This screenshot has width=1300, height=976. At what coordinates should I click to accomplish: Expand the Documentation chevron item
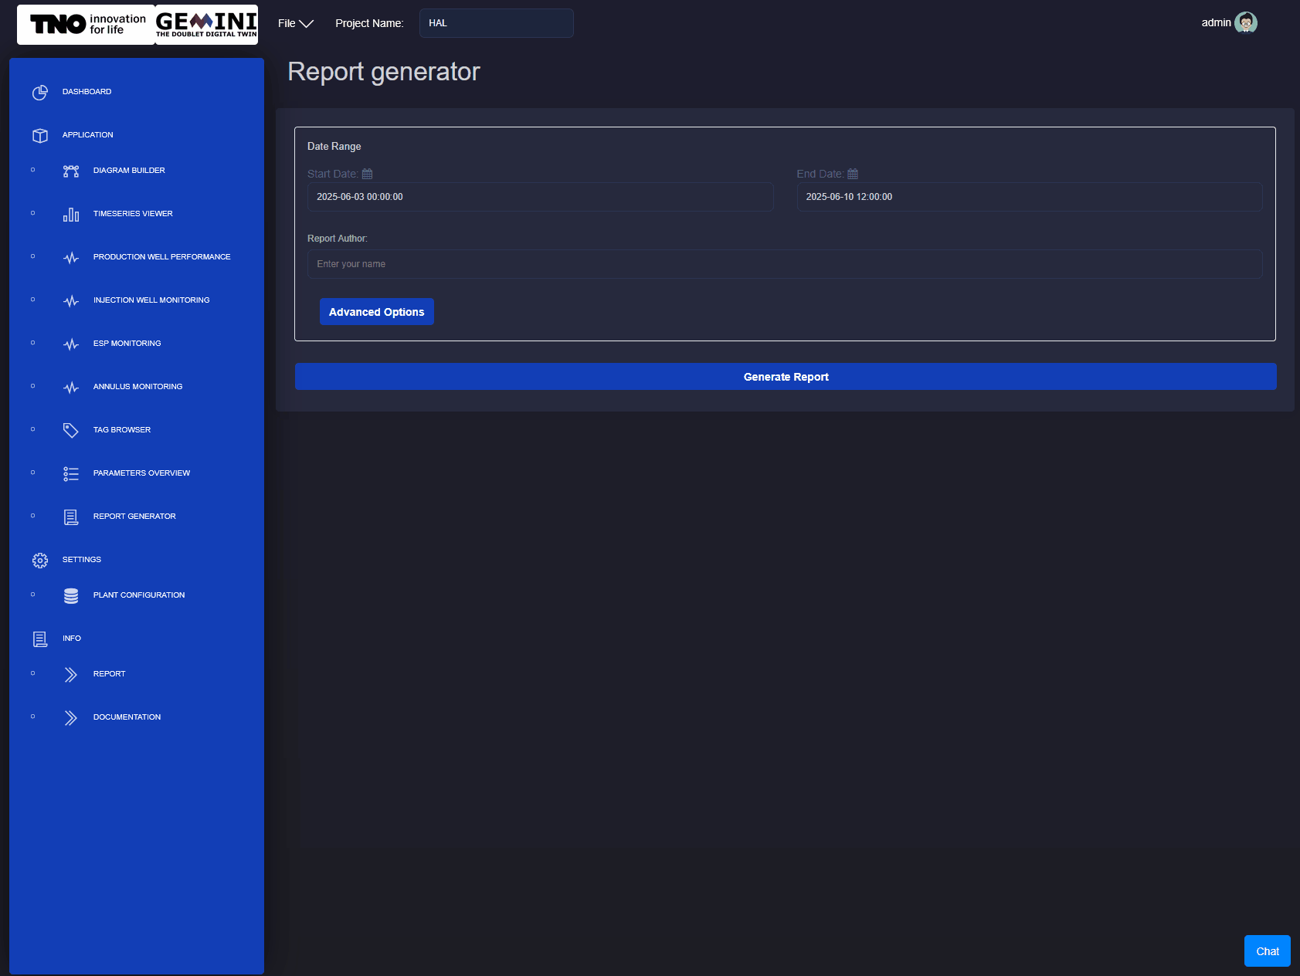[x=71, y=717]
